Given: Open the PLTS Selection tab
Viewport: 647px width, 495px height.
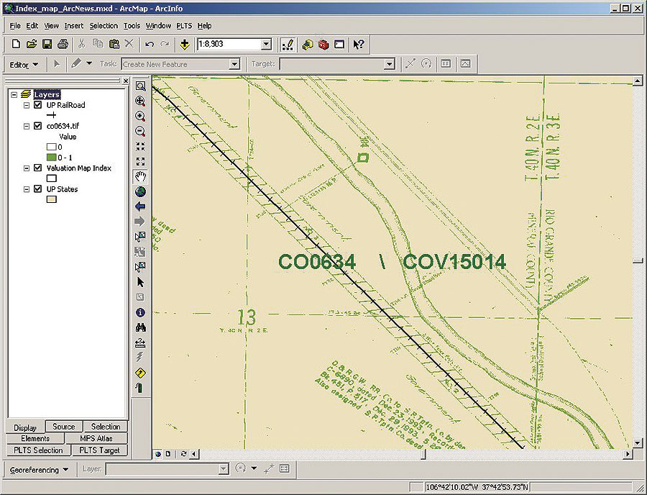Looking at the screenshot, I should tap(38, 450).
